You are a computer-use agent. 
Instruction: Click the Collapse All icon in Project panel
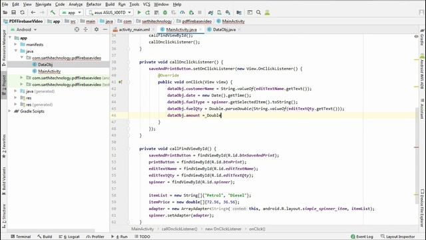pos(86,29)
